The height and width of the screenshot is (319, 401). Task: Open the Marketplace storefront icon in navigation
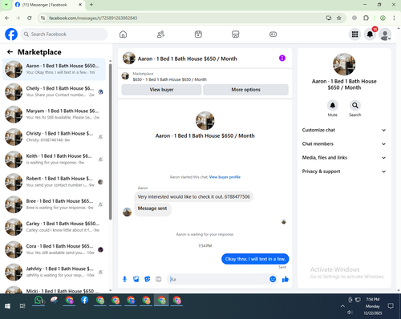pos(236,34)
